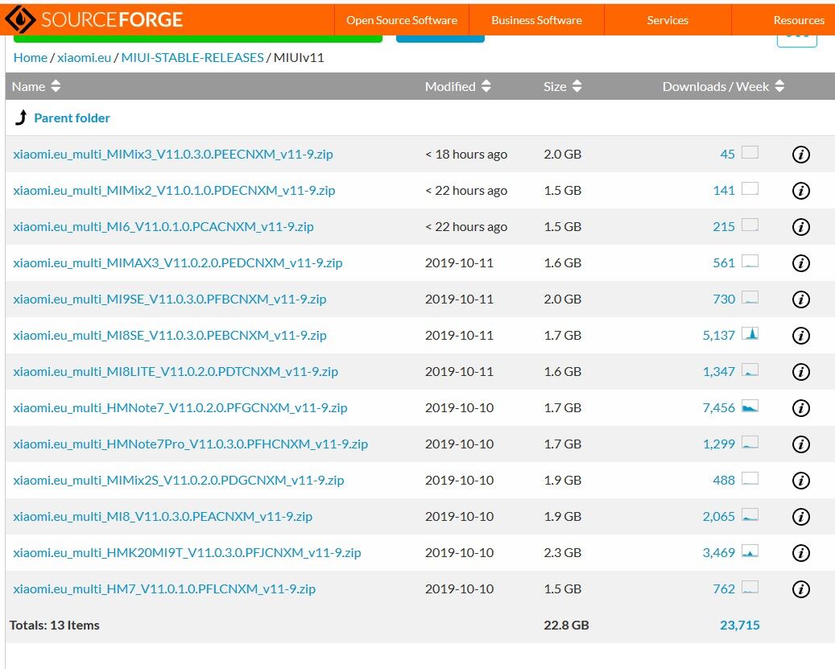Sort by Downloads / Week column
Viewport: 835px width, 669px height.
tap(723, 86)
